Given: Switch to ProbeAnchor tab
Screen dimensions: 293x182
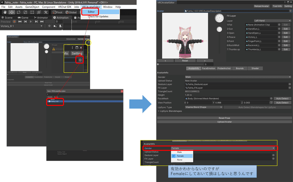Looking at the screenshot, I should [x=224, y=68].
